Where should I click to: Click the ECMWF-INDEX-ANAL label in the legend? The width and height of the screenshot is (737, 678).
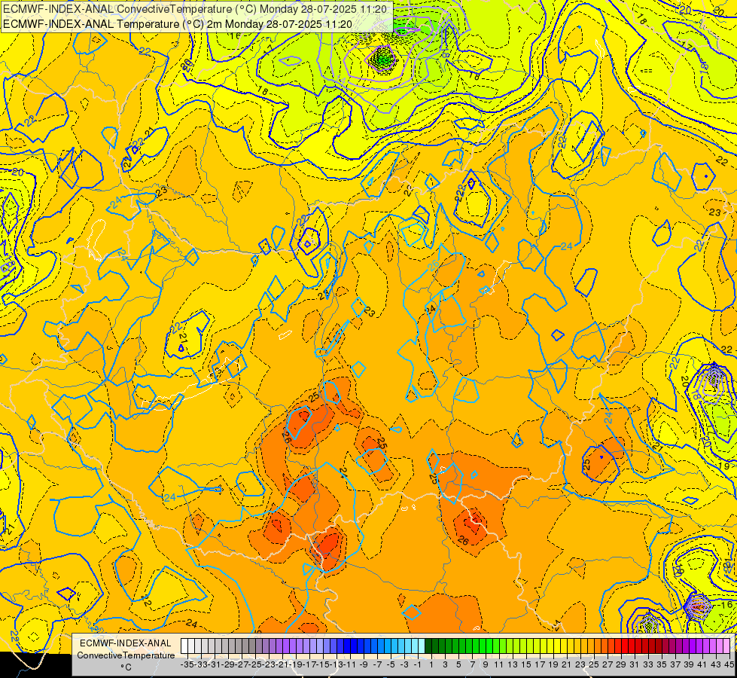click(x=126, y=643)
